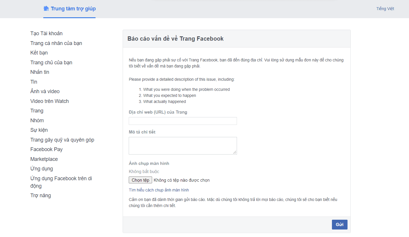Image resolution: width=409 pixels, height=237 pixels.
Task: Open Tìm hiểu cách chụp ảnh màn hình link
Action: coord(158,190)
